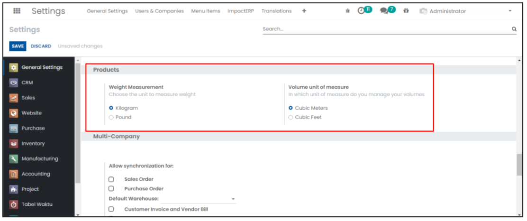Click the Purchase card icon
Image resolution: width=527 pixels, height=221 pixels.
coord(13,128)
